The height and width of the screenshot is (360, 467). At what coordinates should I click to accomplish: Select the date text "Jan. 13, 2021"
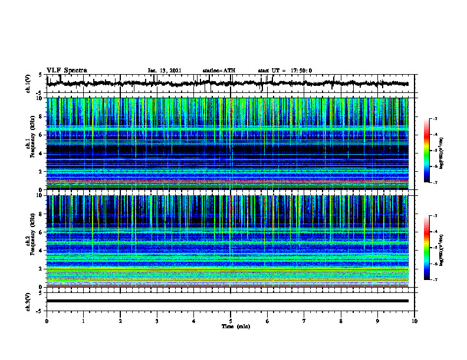pyautogui.click(x=165, y=71)
